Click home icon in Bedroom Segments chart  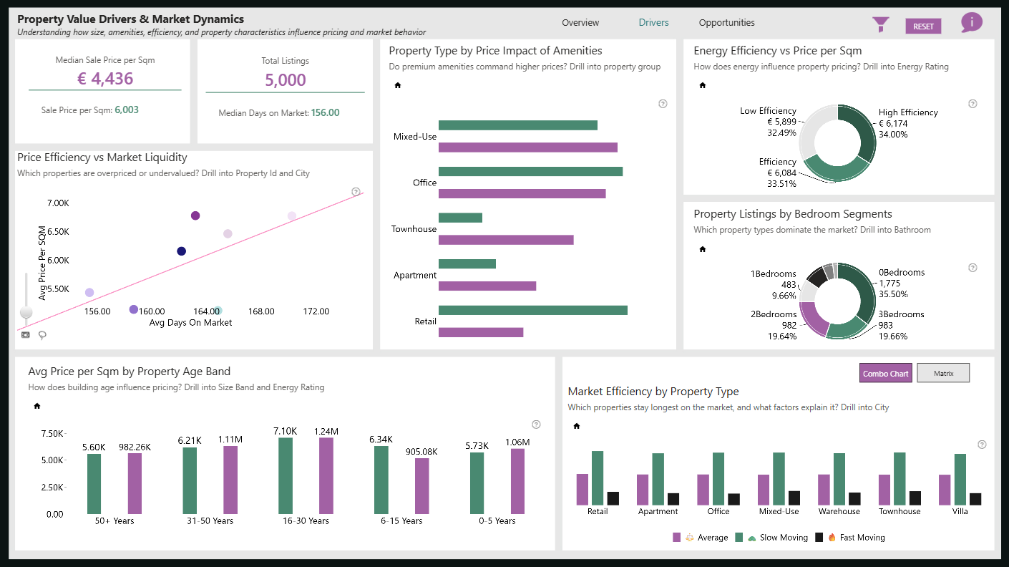(x=703, y=249)
